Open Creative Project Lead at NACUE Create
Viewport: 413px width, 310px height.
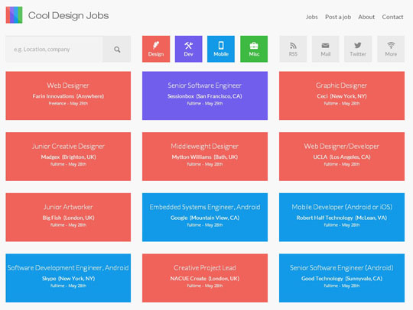pos(205,278)
